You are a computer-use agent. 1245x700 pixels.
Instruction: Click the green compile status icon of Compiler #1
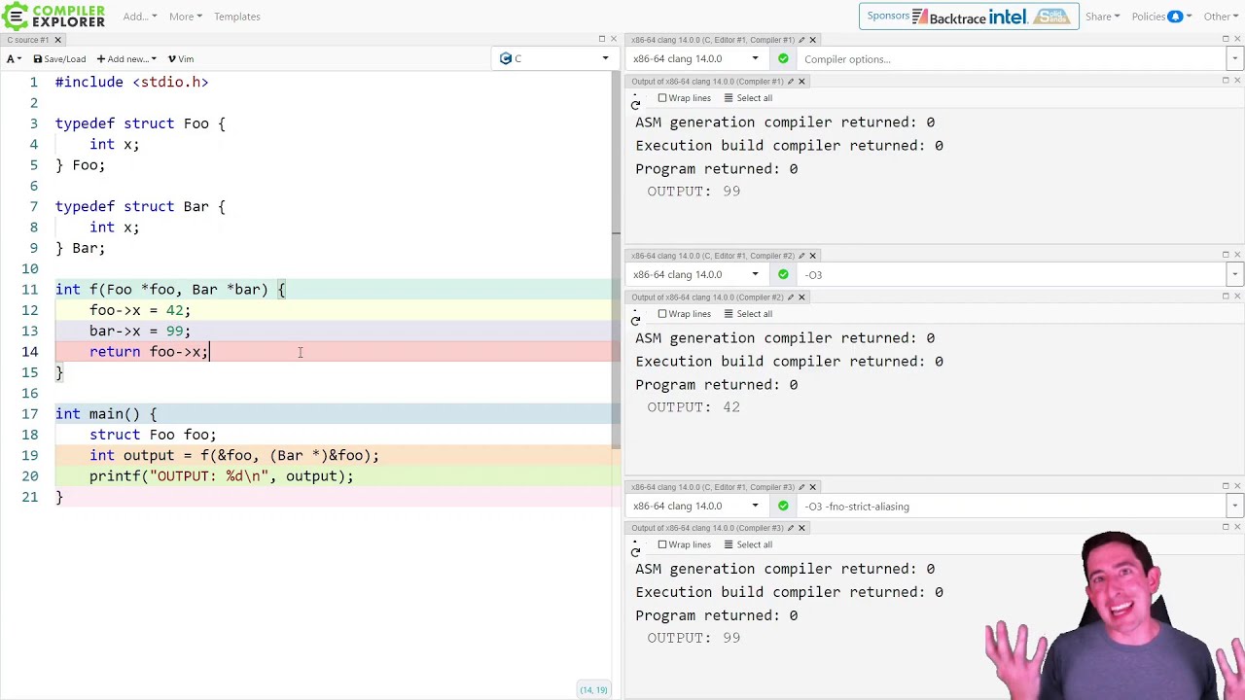[x=783, y=59]
